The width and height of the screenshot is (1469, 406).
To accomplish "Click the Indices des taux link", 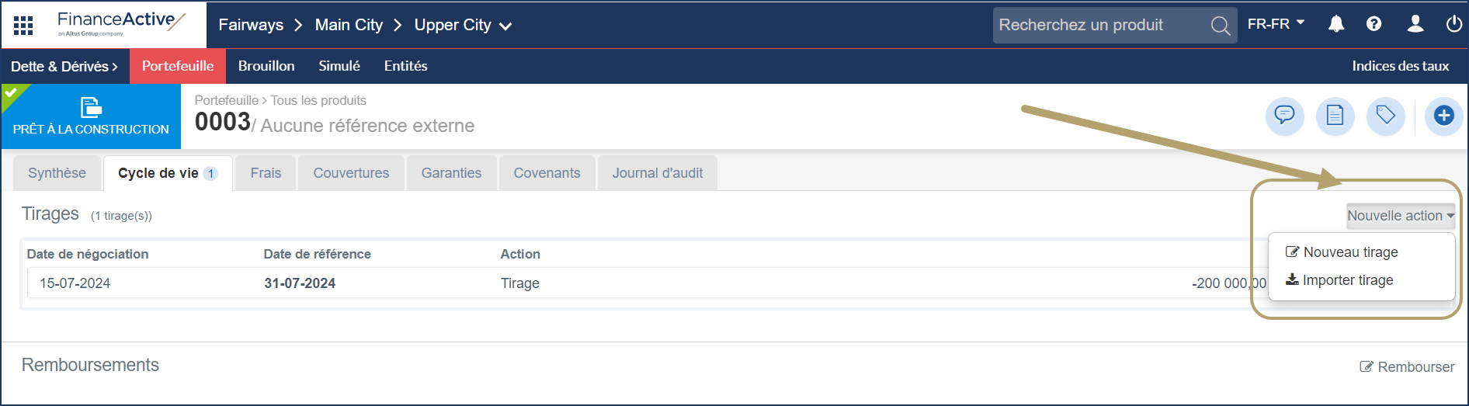I will (1400, 66).
